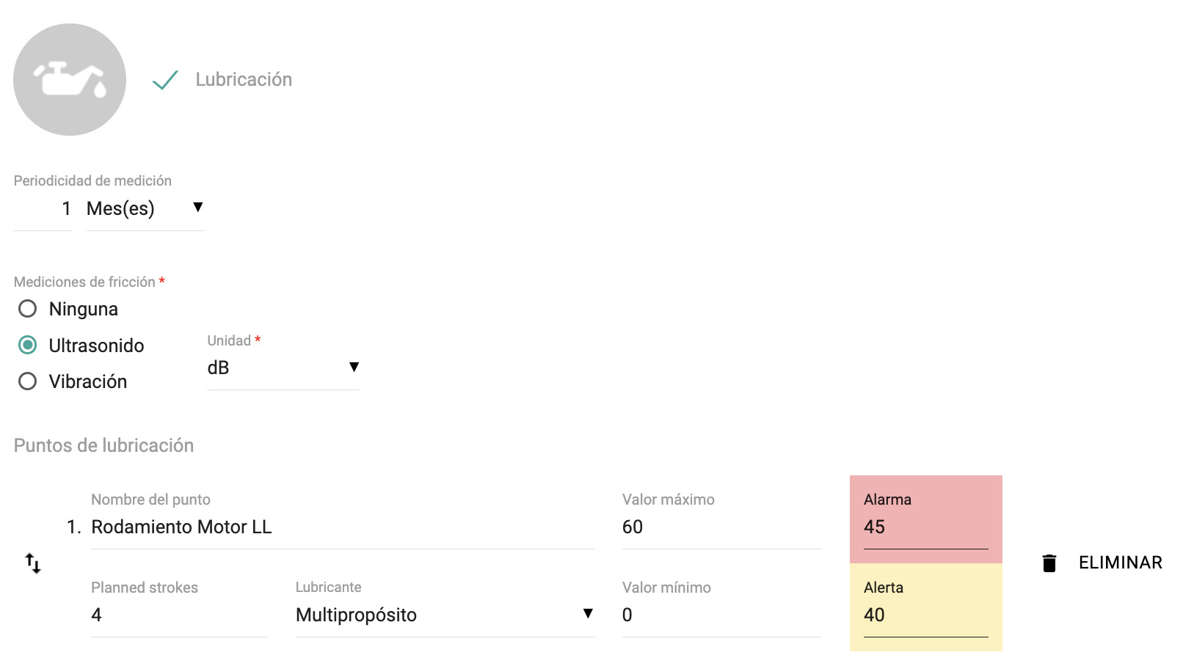Image resolution: width=1183 pixels, height=669 pixels.
Task: Select the Ninguna radio button
Action: (28, 309)
